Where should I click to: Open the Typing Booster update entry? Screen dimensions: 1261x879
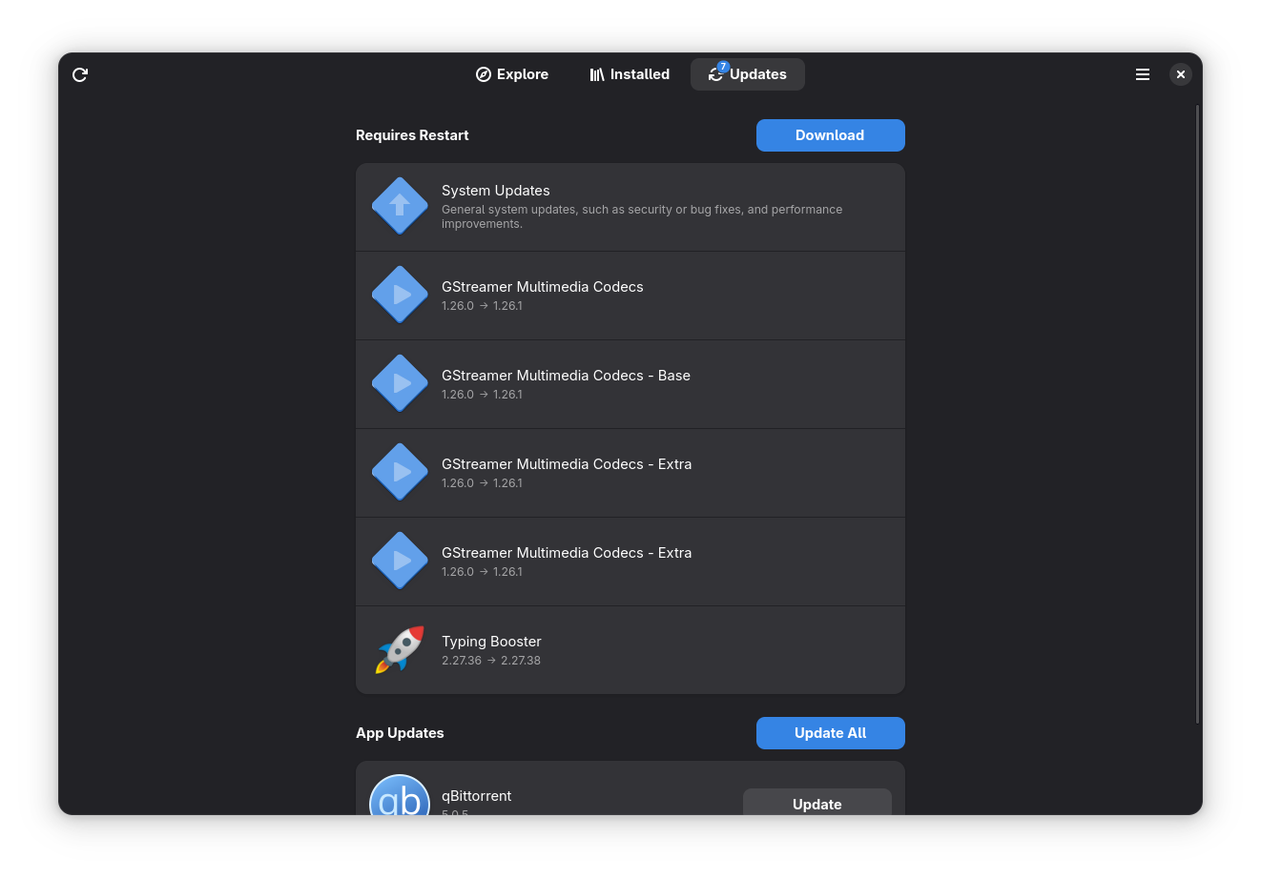click(630, 650)
